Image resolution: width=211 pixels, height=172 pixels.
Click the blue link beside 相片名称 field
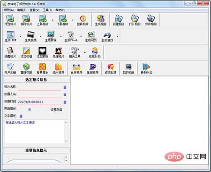[65, 87]
